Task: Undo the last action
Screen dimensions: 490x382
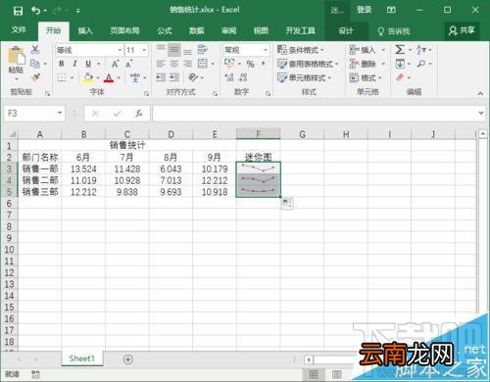Action: coord(35,11)
